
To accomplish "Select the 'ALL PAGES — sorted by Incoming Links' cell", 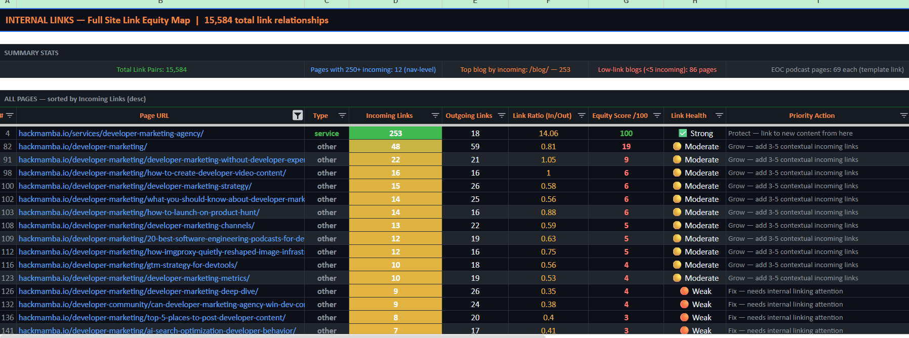I will click(x=454, y=99).
